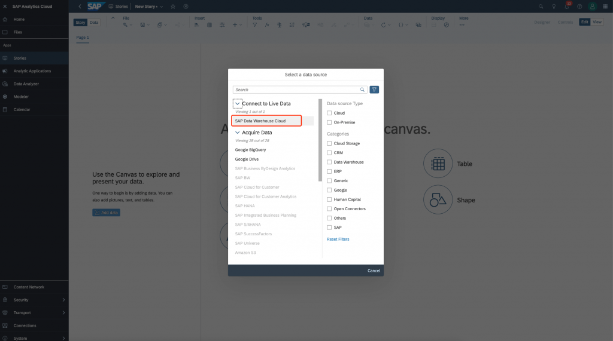Viewport: 613px width, 341px height.
Task: Click the lightbulb icon in the header
Action: click(554, 6)
